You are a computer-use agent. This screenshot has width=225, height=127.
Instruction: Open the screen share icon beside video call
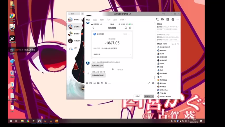(x=168, y=19)
